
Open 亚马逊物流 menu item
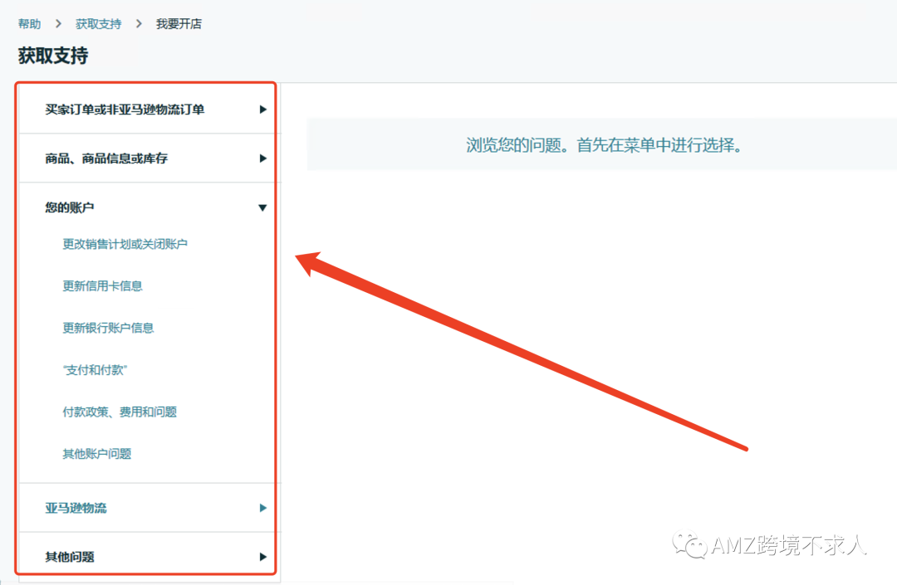click(x=76, y=508)
